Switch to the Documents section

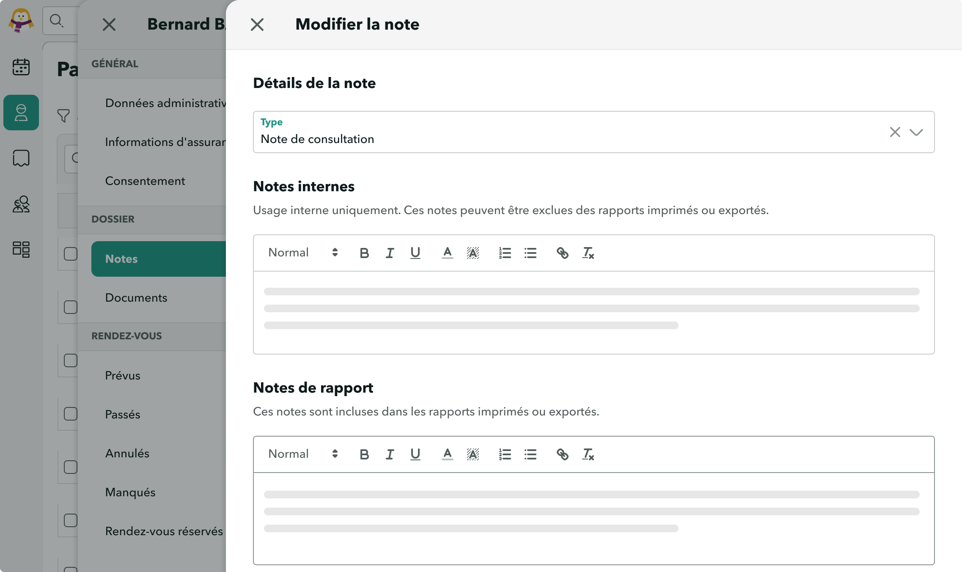pos(136,297)
